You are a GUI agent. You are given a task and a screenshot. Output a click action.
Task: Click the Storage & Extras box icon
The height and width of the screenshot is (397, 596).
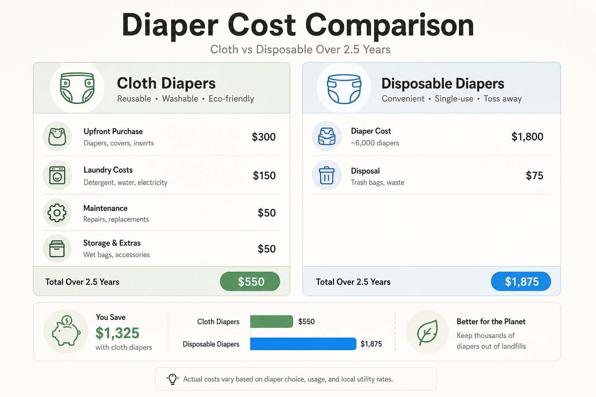pos(57,249)
